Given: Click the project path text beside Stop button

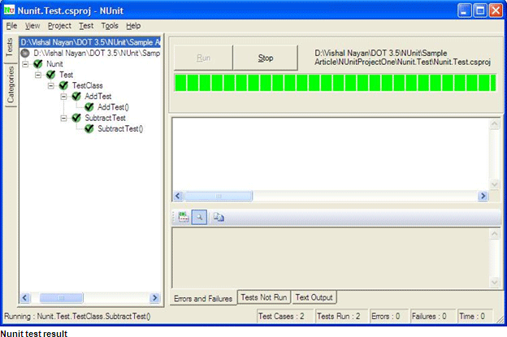Looking at the screenshot, I should [x=402, y=58].
